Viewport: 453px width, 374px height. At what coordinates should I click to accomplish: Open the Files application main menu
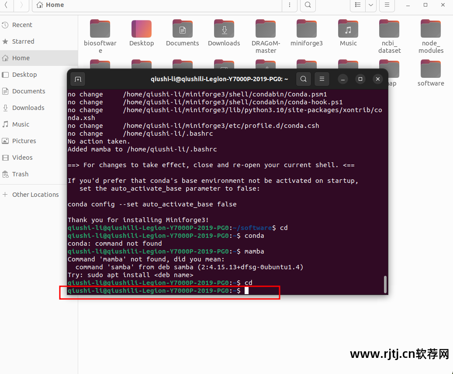coord(387,6)
